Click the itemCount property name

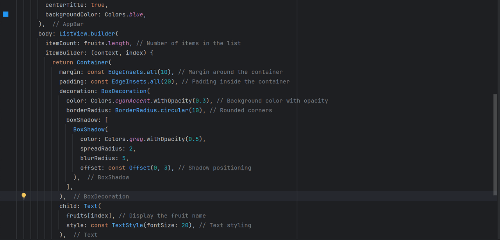(x=61, y=43)
